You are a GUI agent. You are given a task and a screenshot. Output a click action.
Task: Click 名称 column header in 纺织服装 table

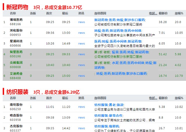point(13,98)
